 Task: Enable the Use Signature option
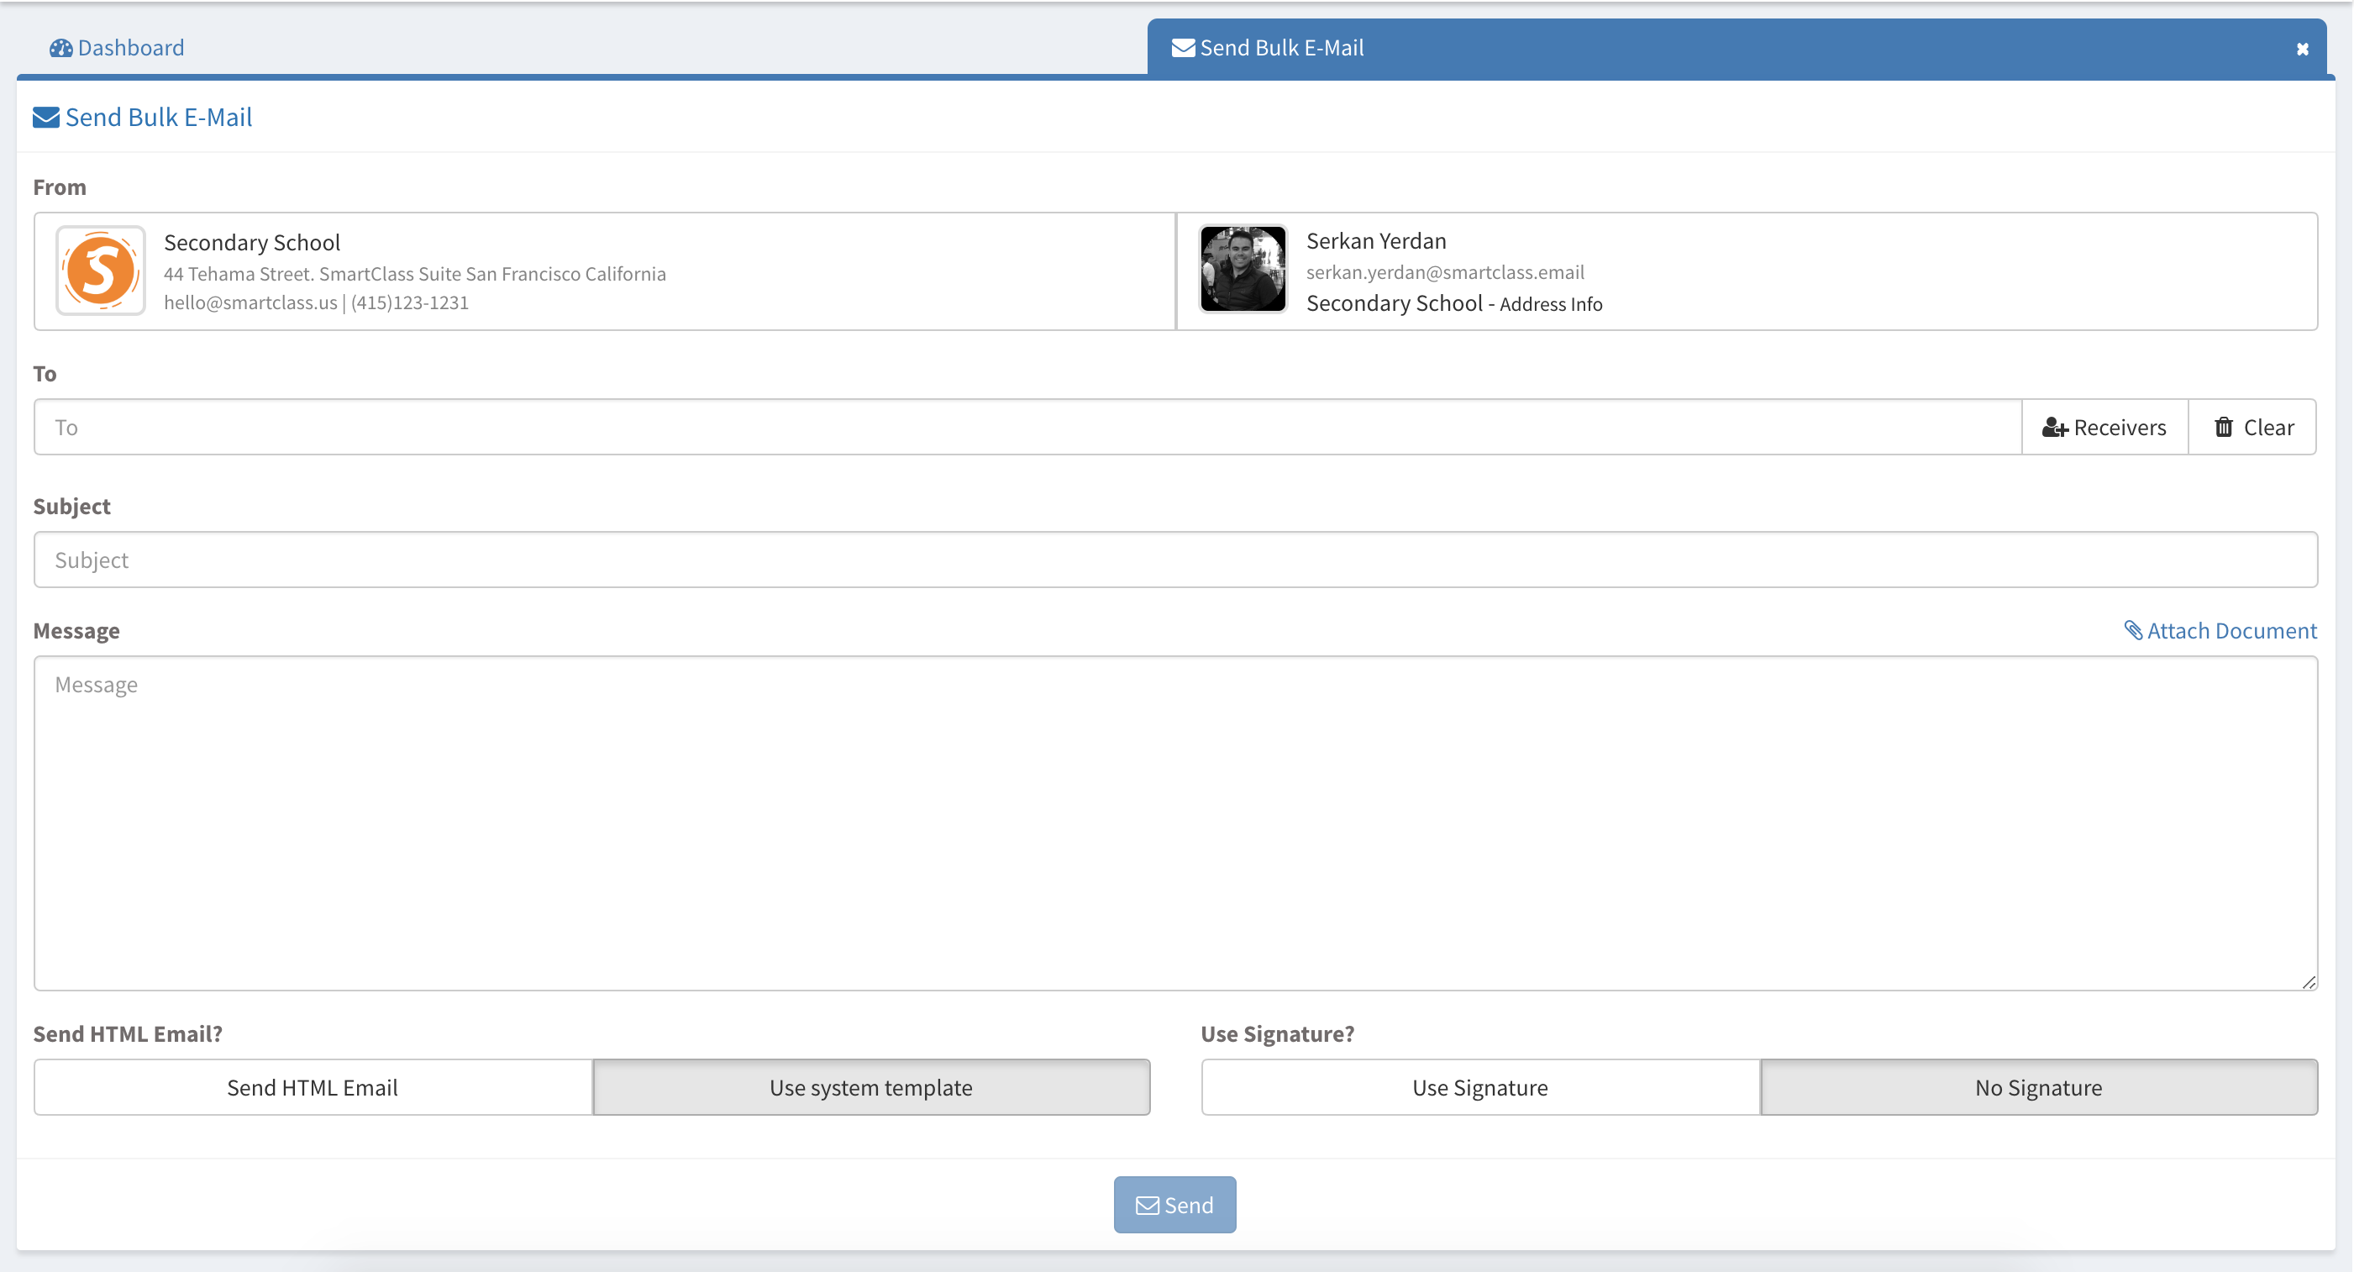(1479, 1087)
